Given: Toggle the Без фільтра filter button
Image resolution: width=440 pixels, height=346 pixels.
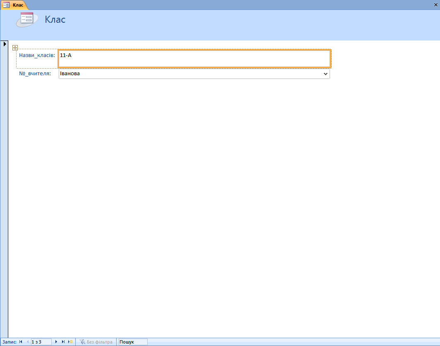Looking at the screenshot, I should [96, 342].
